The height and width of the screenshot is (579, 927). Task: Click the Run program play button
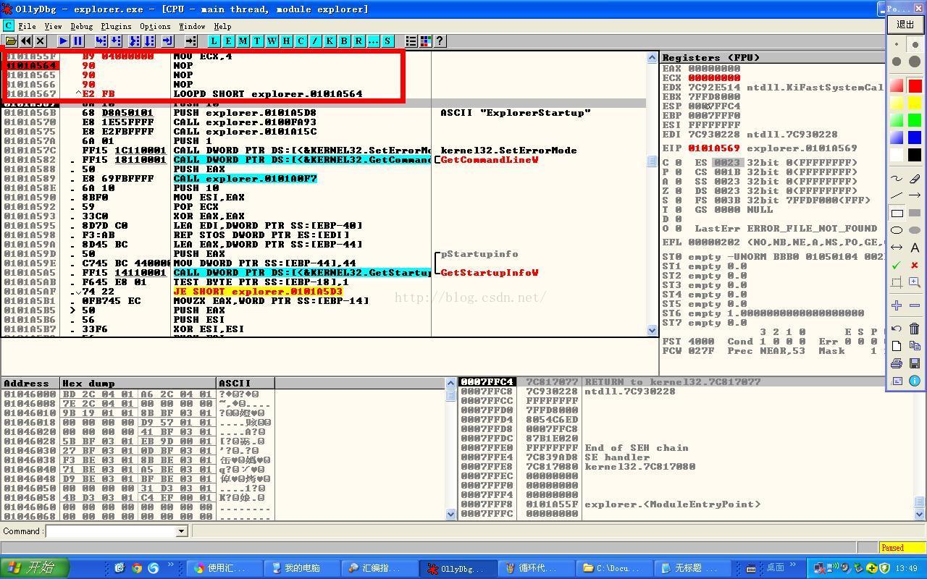tap(63, 41)
